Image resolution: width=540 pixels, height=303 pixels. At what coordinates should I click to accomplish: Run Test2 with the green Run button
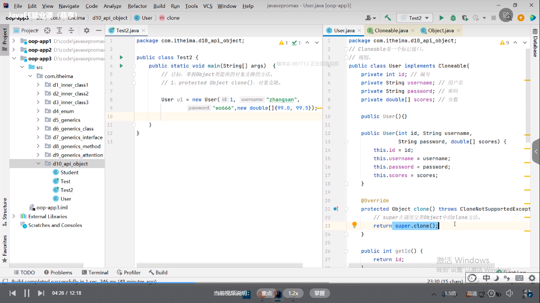(x=442, y=18)
